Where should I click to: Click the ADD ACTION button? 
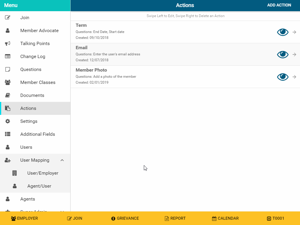279,5
